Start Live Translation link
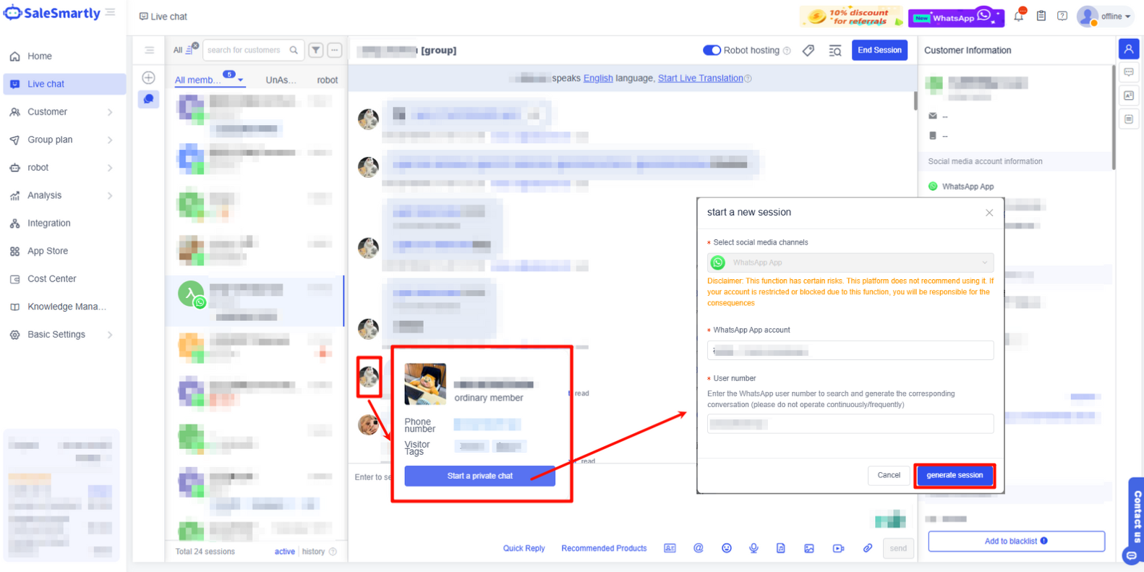The width and height of the screenshot is (1144, 572). (x=700, y=78)
